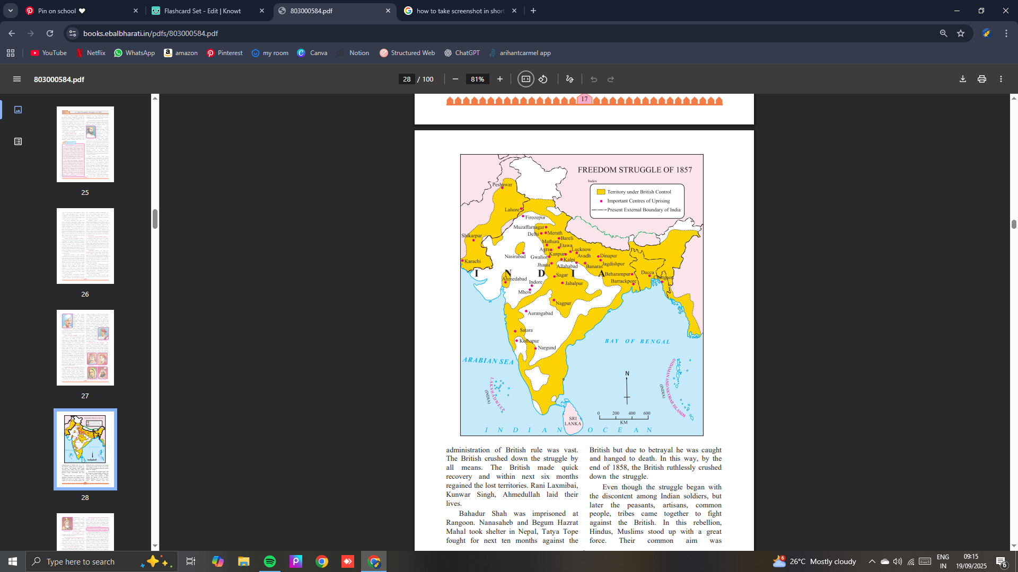Show document outline in sidebar
1018x572 pixels.
point(18,141)
